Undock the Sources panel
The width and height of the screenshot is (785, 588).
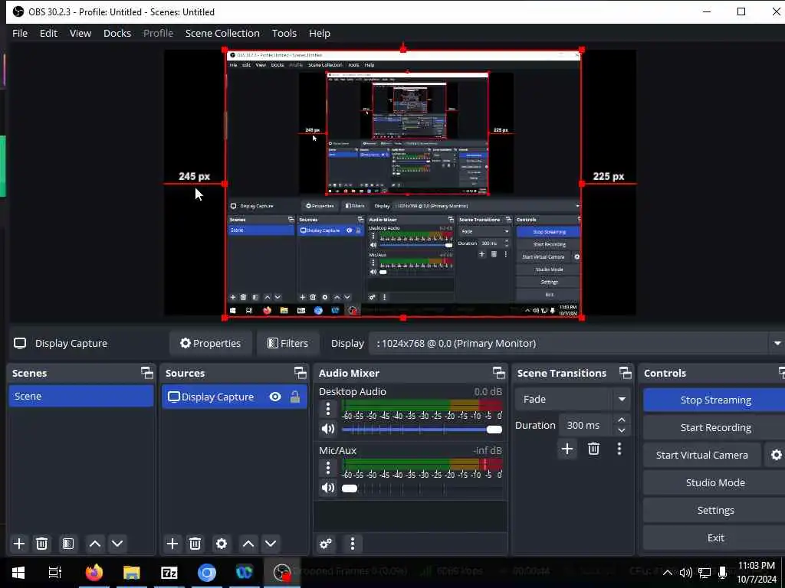[x=301, y=373]
